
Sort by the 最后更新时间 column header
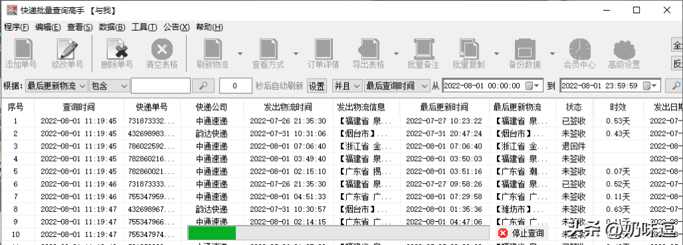tap(444, 107)
